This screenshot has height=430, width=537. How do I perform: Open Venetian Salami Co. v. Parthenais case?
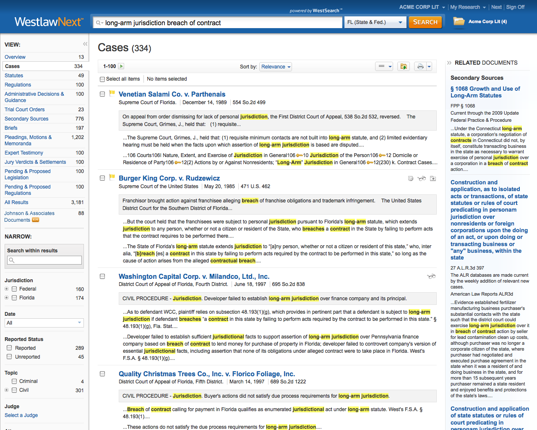click(x=172, y=94)
